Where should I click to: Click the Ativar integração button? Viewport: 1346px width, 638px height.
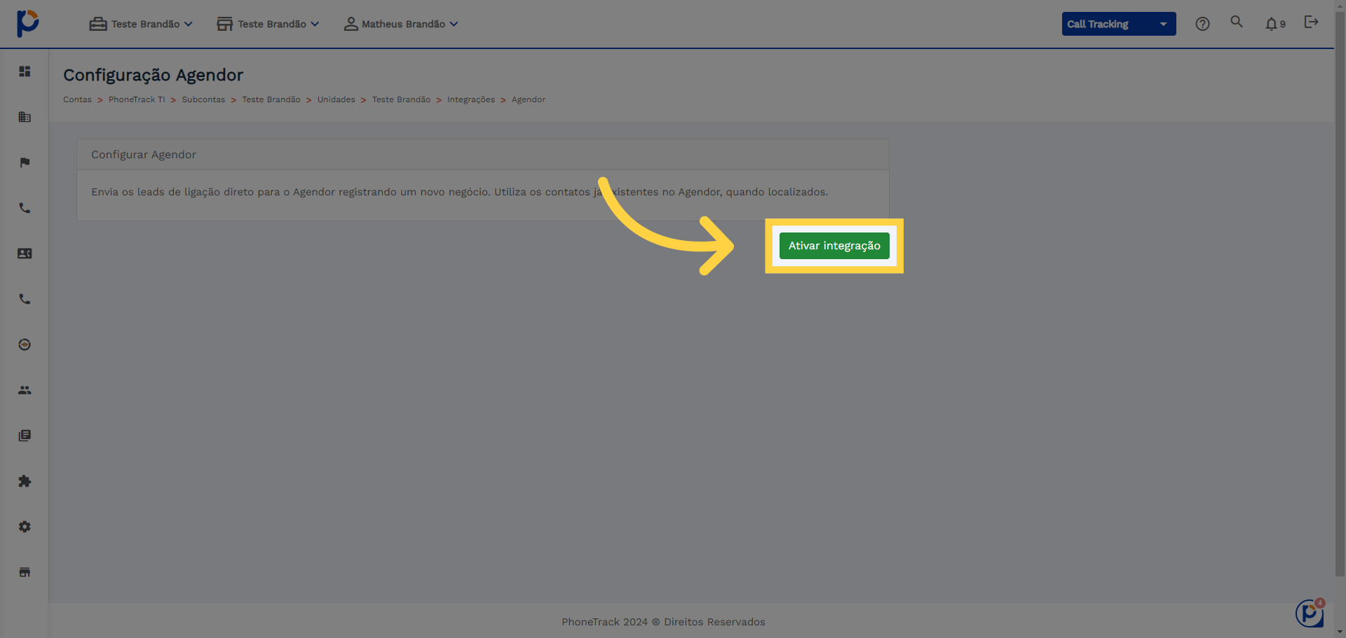(834, 246)
